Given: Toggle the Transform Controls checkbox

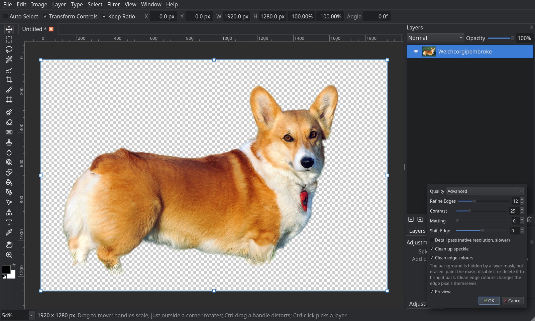Looking at the screenshot, I should click(x=45, y=16).
